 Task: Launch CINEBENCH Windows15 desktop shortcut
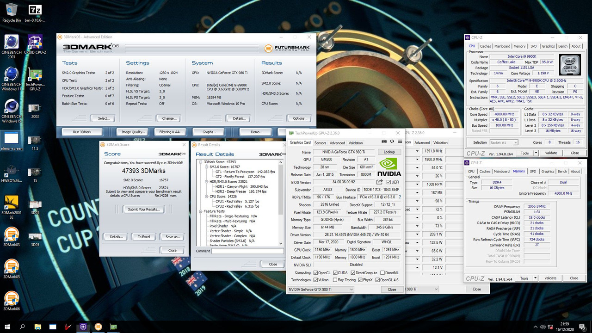tap(11, 111)
